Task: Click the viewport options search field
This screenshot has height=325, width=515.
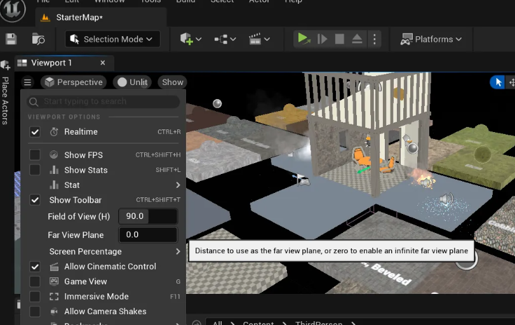Action: click(103, 102)
